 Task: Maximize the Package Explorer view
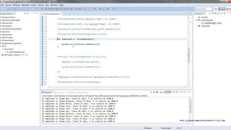tap(37, 13)
